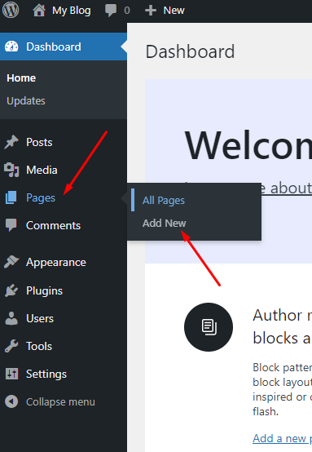Open the Add a new page link

pos(282,438)
